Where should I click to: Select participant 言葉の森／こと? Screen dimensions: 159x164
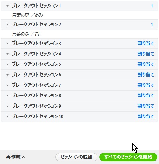[26, 34]
